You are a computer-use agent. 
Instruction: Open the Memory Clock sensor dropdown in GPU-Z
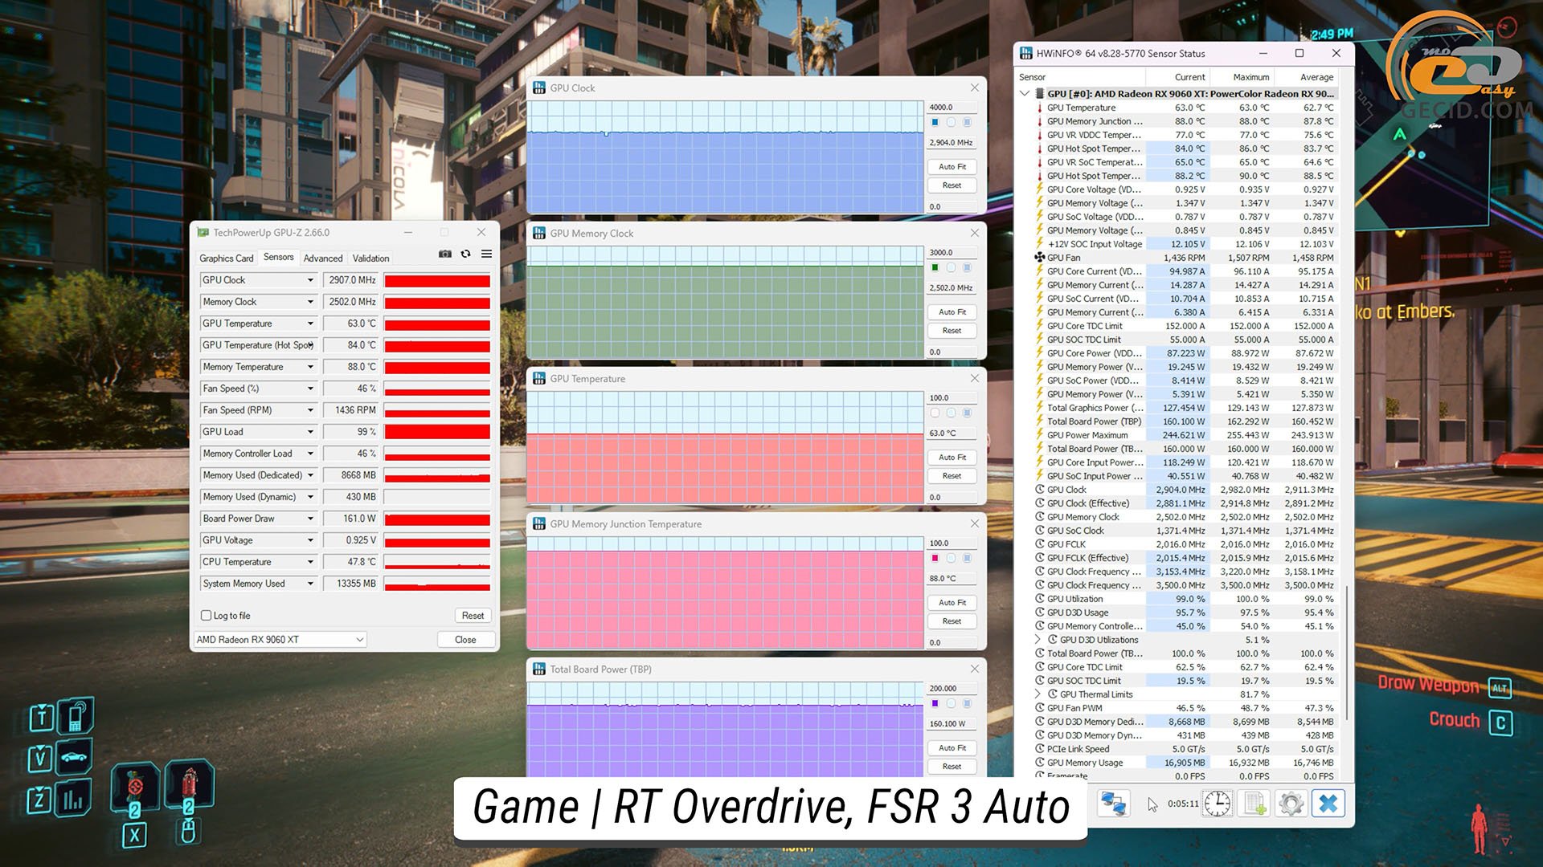point(310,302)
